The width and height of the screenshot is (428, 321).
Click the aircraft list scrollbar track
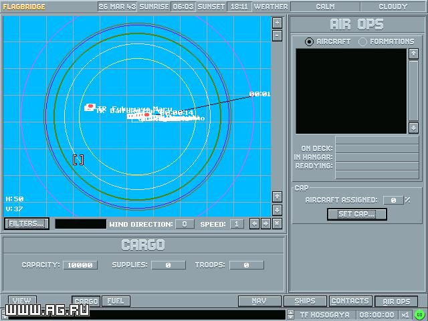point(413,91)
